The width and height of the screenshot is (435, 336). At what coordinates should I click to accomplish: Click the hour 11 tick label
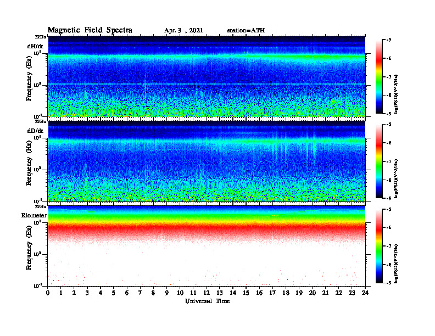point(193,293)
